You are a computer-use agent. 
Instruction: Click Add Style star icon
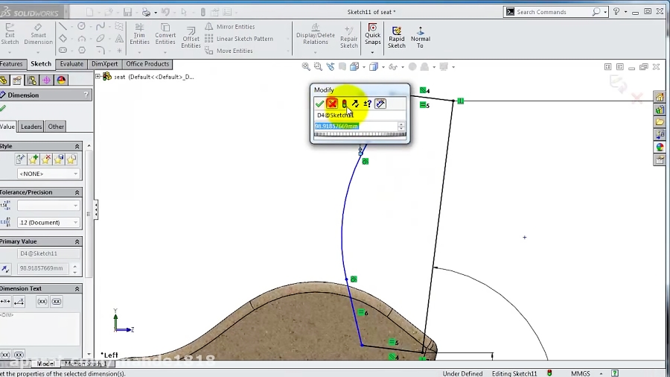point(33,159)
